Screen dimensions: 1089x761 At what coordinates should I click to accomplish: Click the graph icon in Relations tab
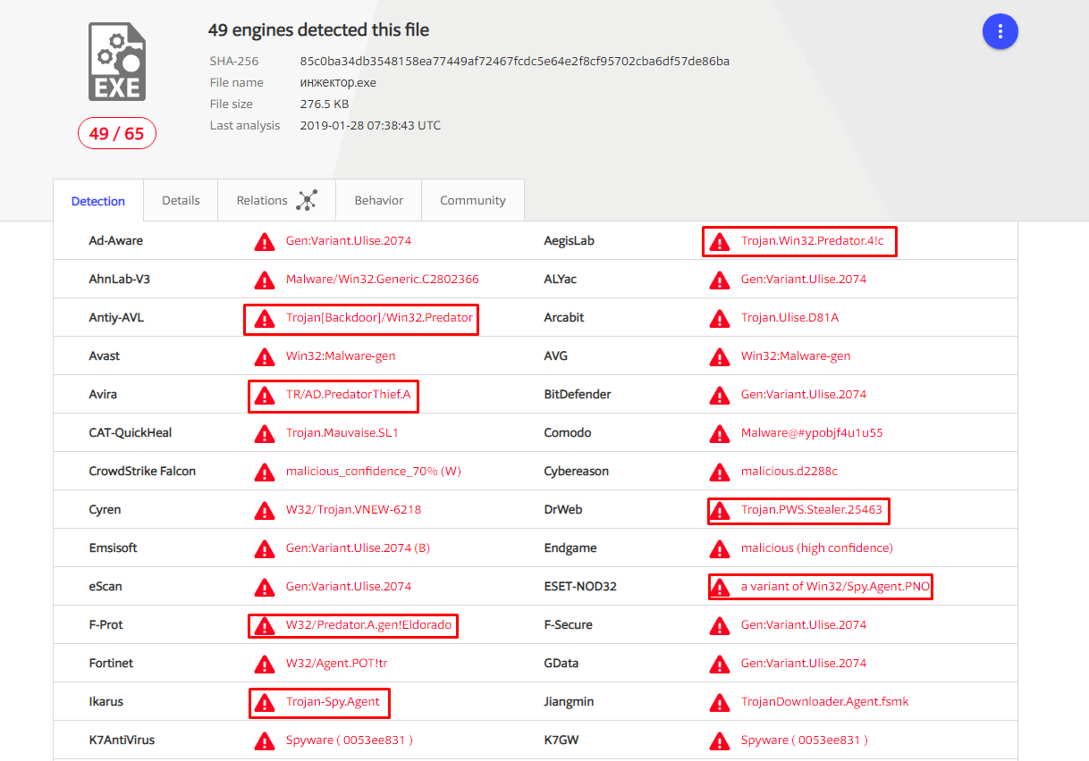point(308,200)
